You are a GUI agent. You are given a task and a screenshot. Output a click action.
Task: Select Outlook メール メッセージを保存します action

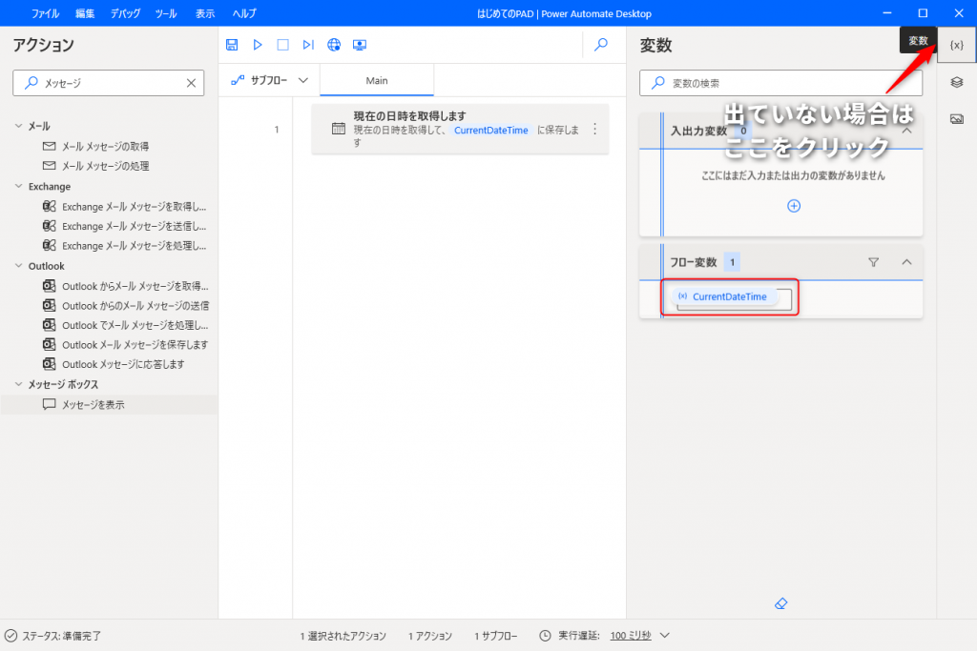point(126,345)
